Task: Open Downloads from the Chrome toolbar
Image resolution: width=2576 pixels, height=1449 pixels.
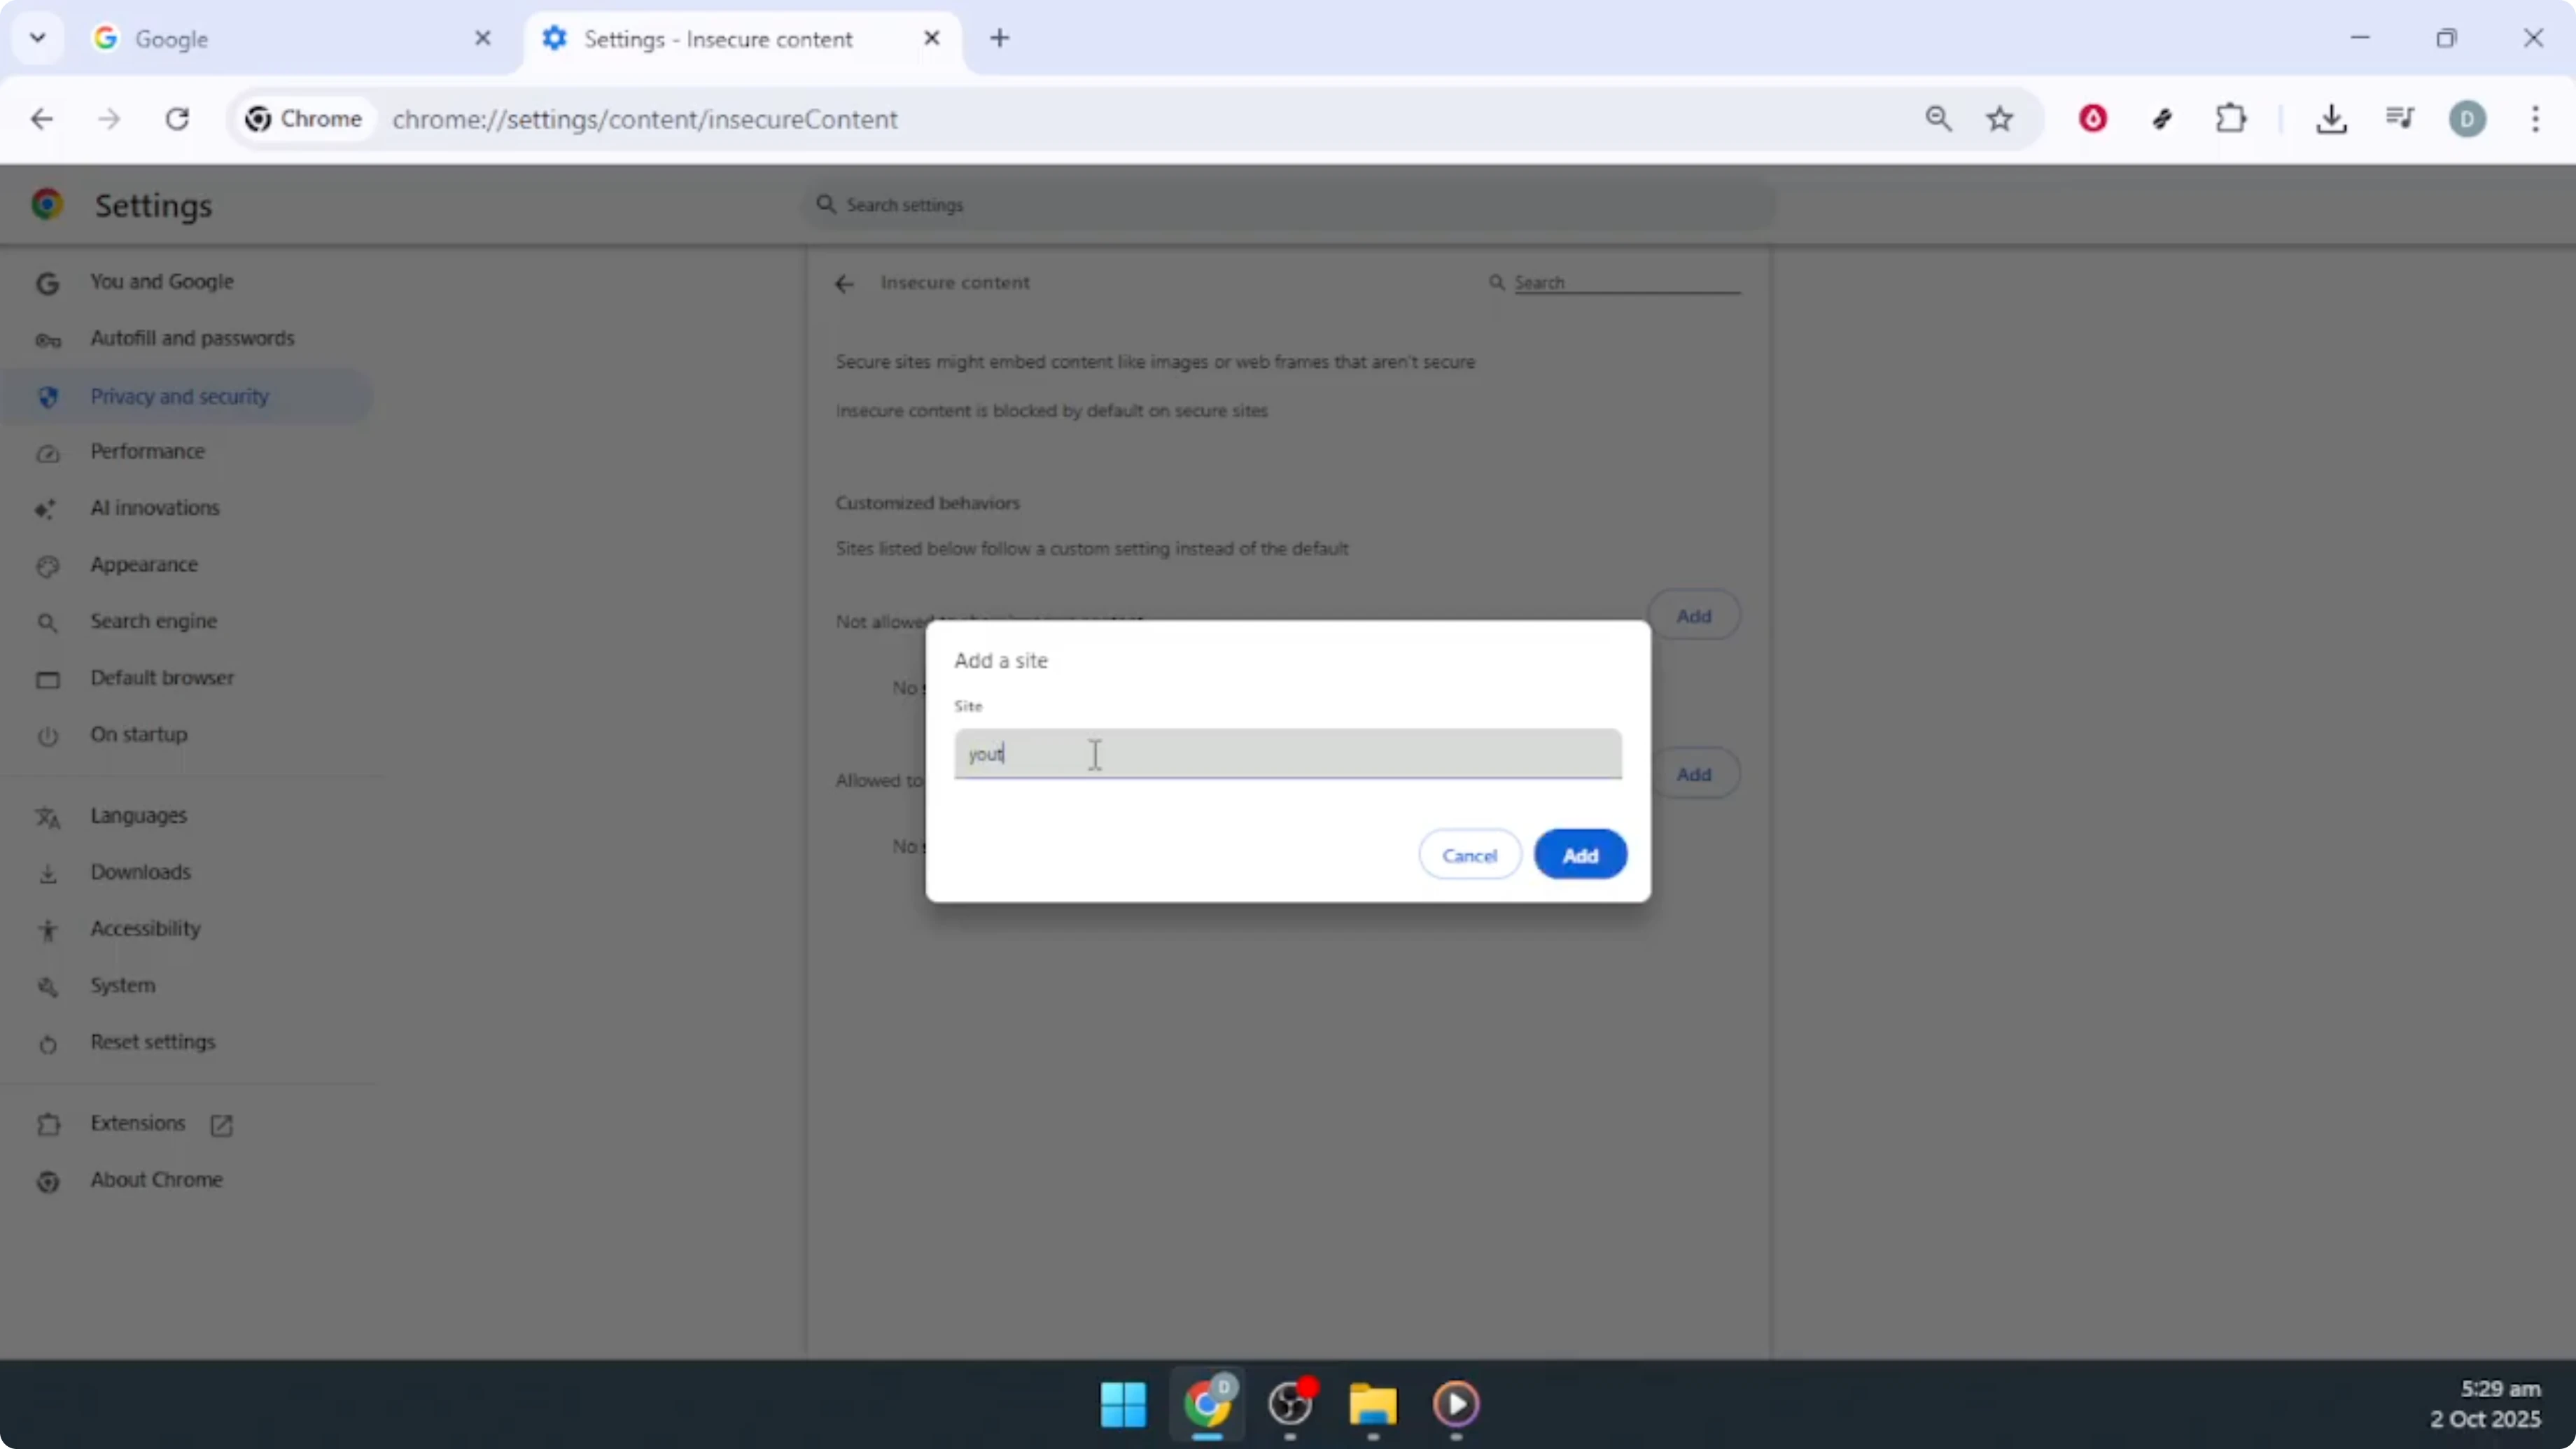Action: click(x=2333, y=119)
